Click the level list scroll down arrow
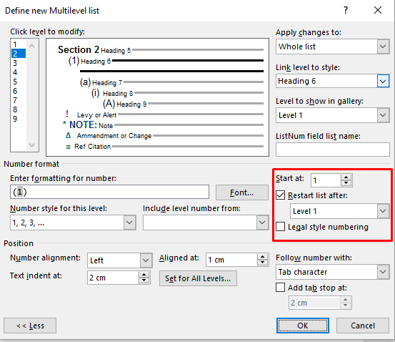 pos(31,145)
